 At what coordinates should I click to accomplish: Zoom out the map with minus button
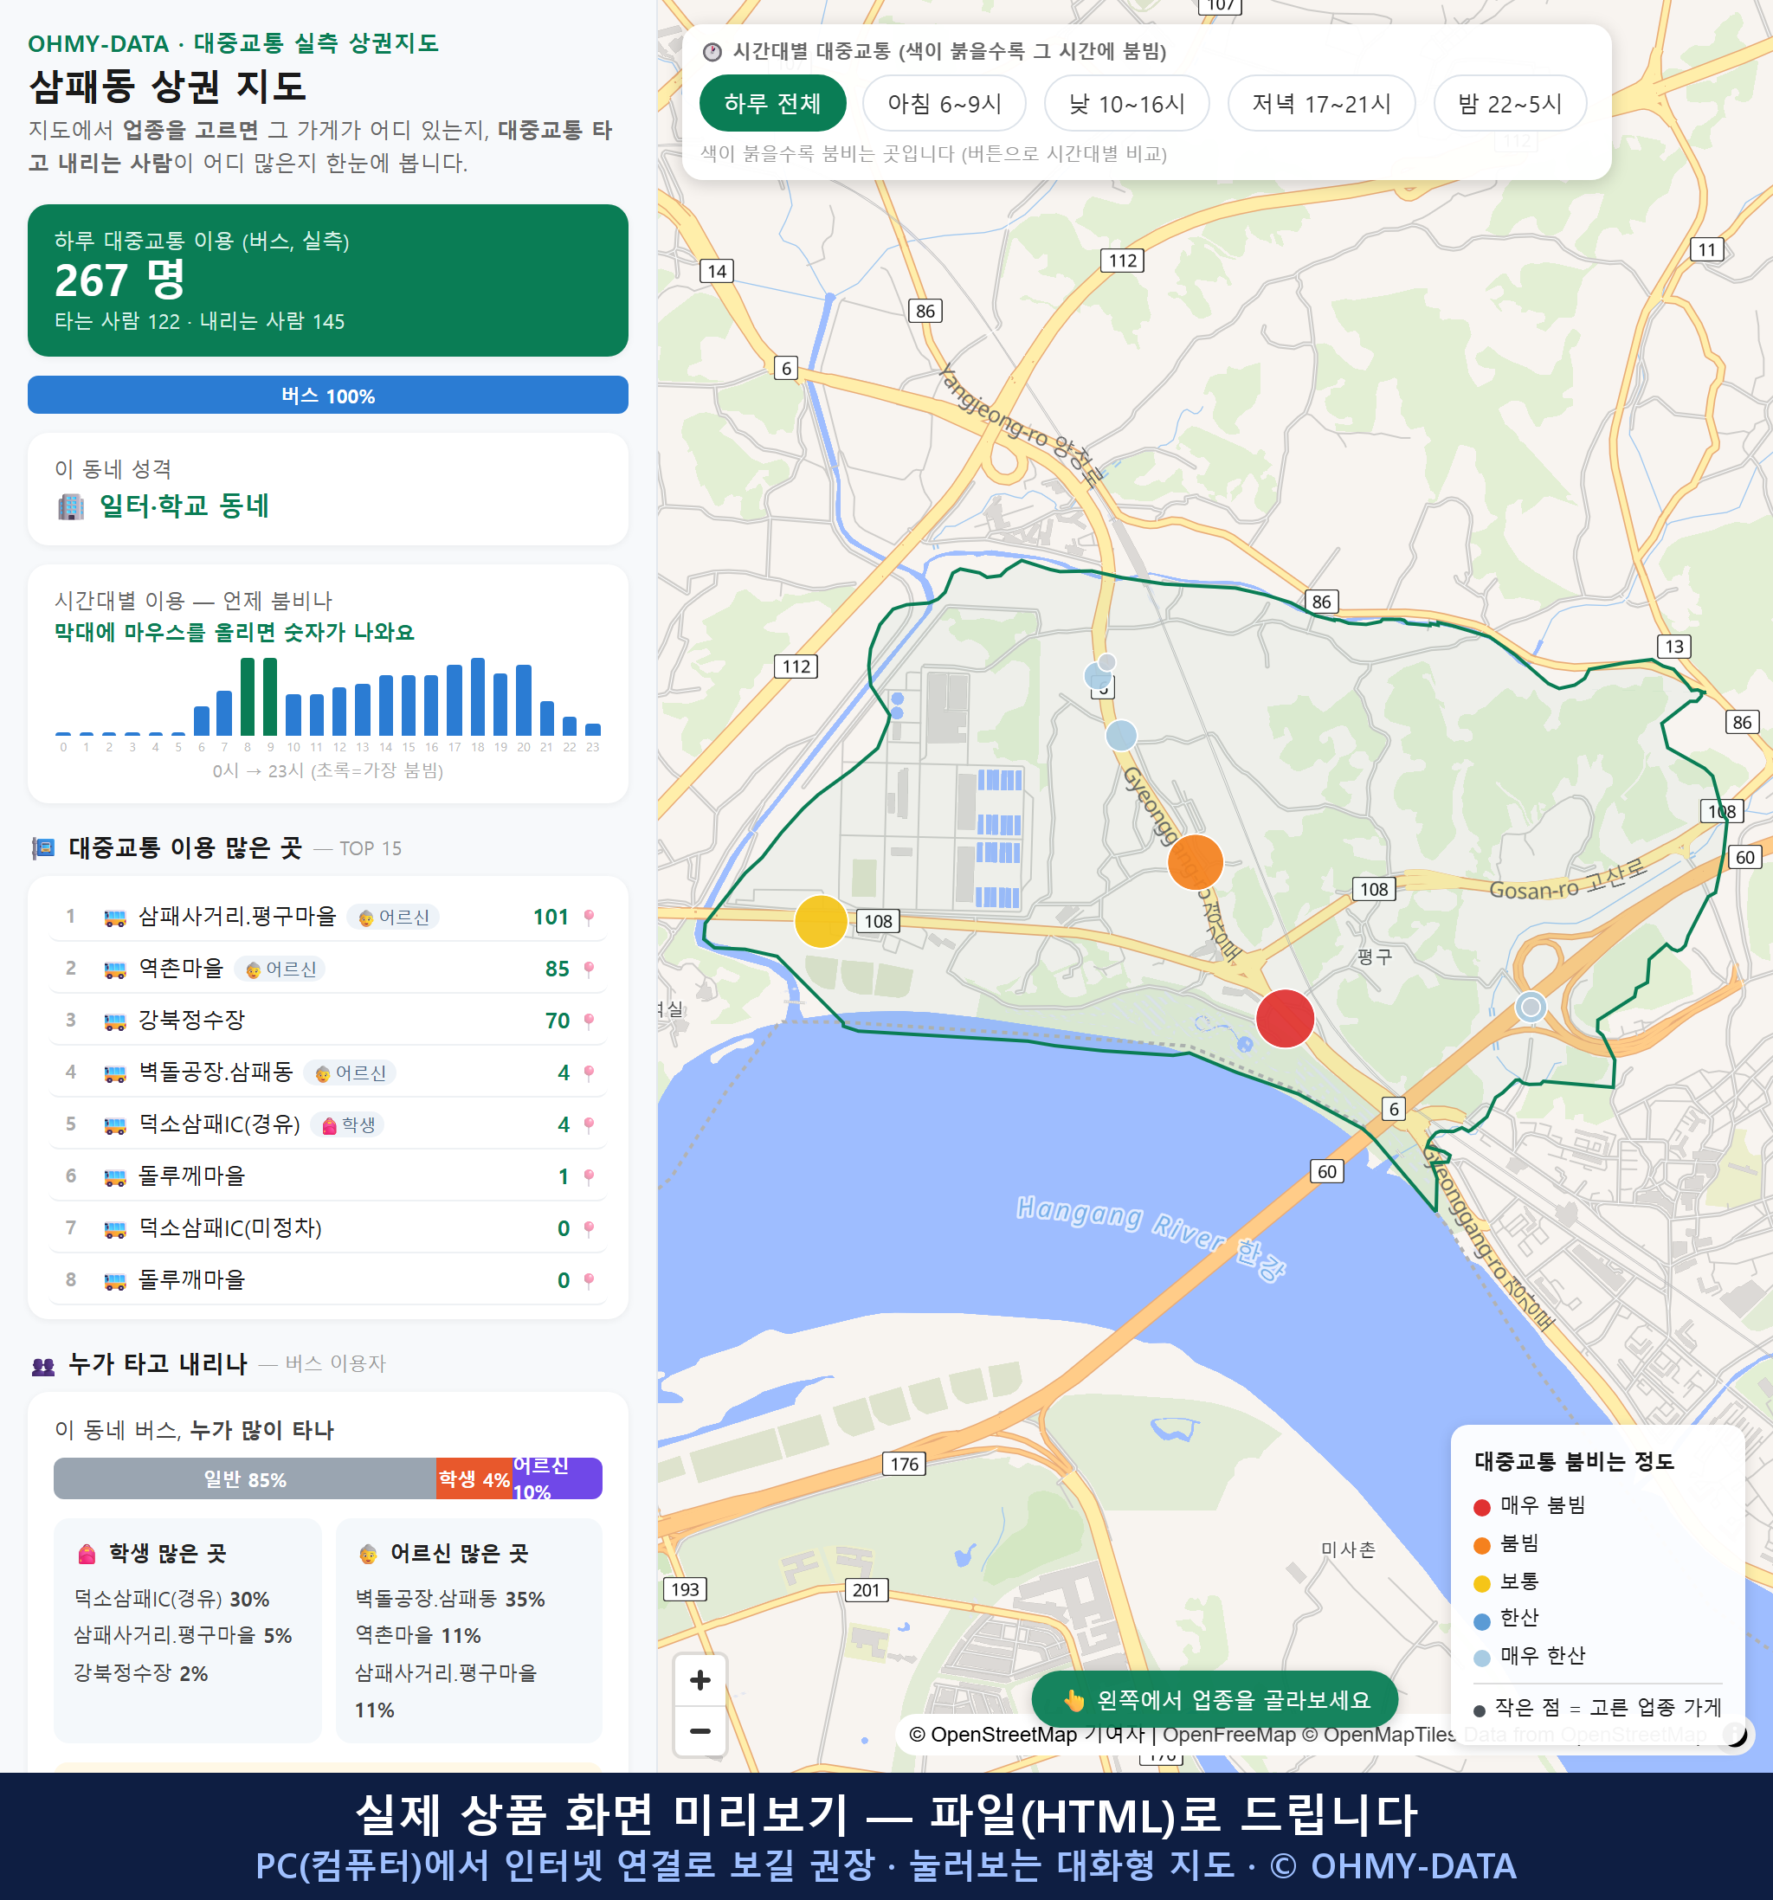click(x=700, y=1731)
